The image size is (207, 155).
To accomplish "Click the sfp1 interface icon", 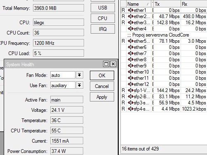I will [130, 90].
